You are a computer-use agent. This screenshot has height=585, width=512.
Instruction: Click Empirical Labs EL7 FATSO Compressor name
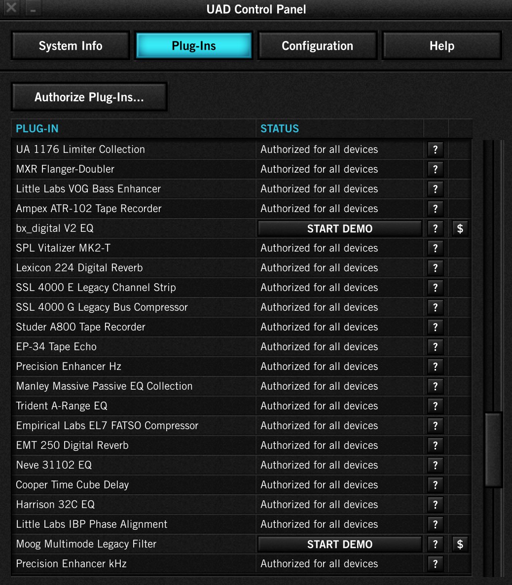[107, 426]
